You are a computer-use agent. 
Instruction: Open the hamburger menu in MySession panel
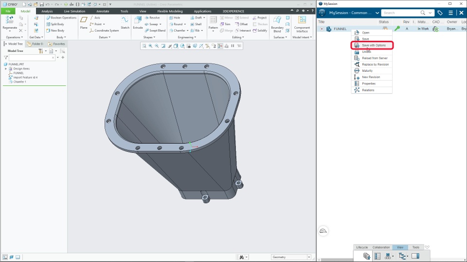450,13
